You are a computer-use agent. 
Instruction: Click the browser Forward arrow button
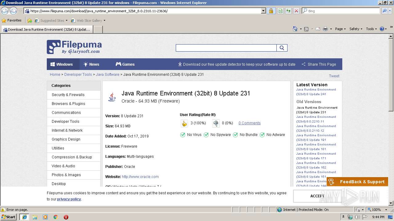13,11
